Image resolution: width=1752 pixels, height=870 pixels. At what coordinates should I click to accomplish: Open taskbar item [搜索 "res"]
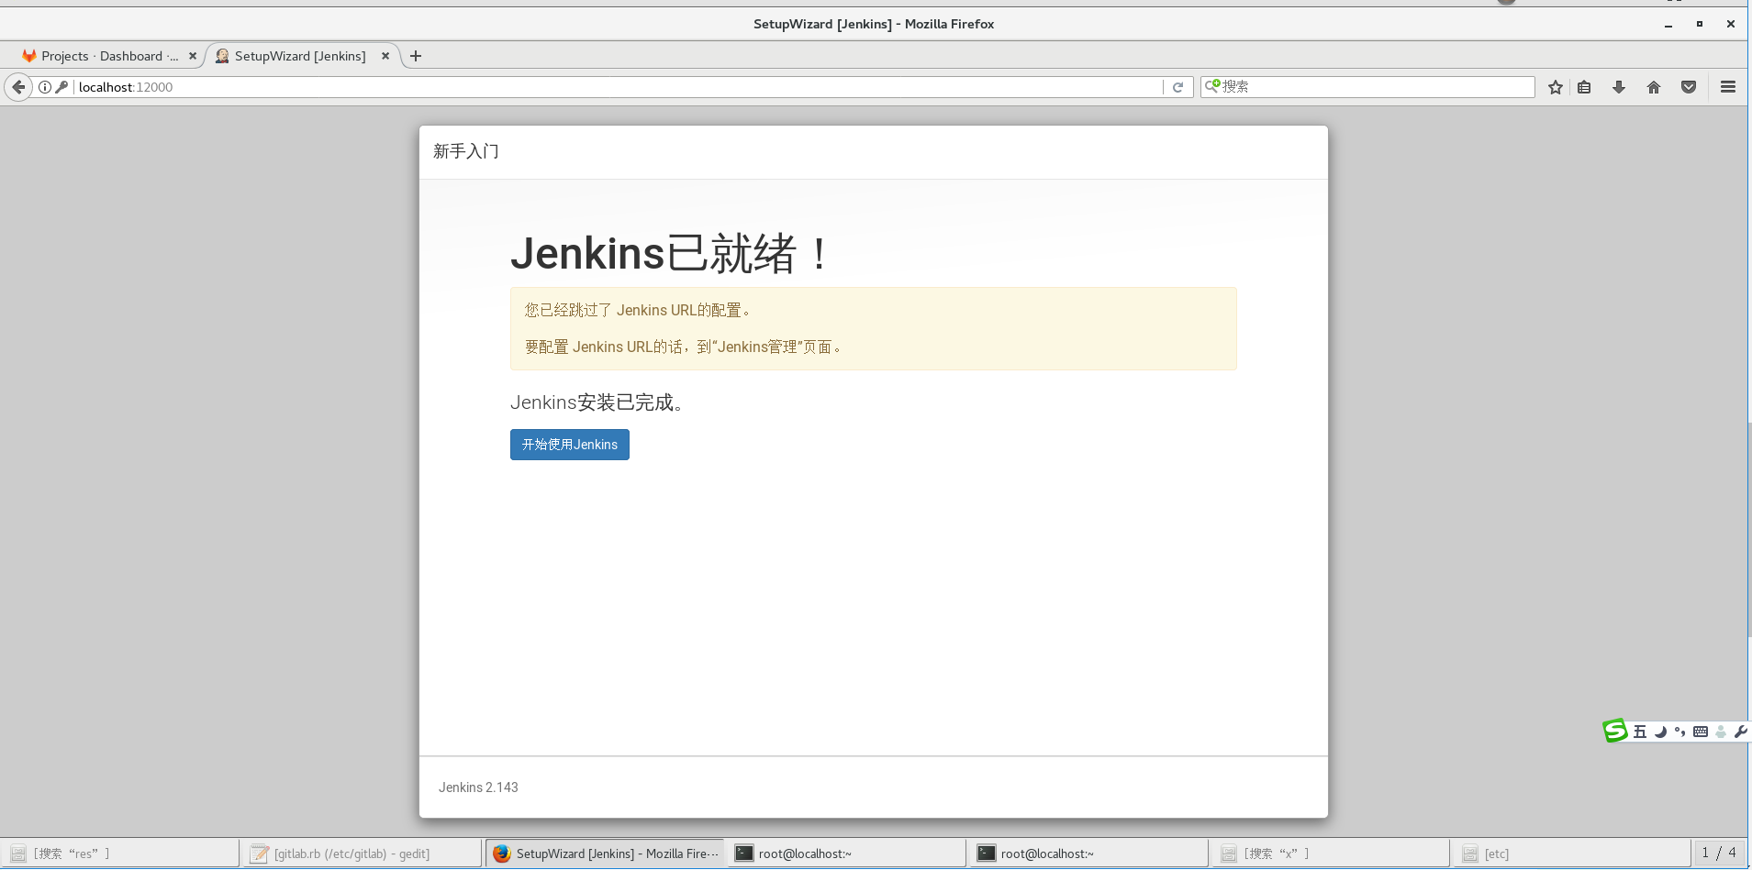pos(119,853)
